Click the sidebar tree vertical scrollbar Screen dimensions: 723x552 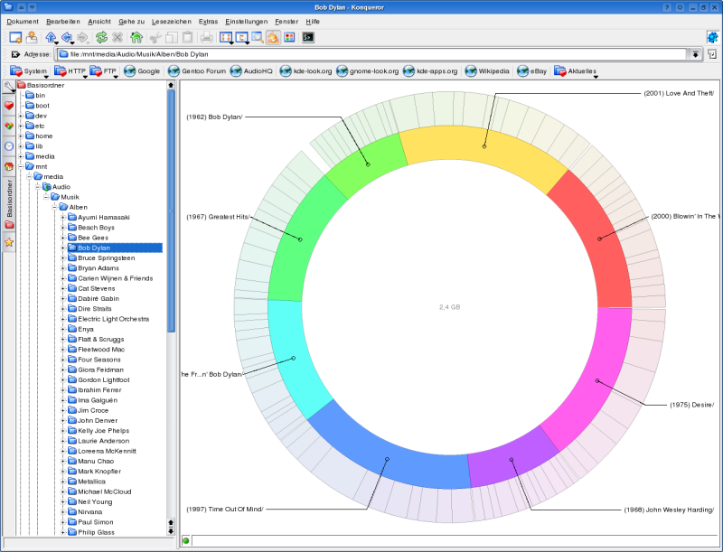click(x=171, y=211)
